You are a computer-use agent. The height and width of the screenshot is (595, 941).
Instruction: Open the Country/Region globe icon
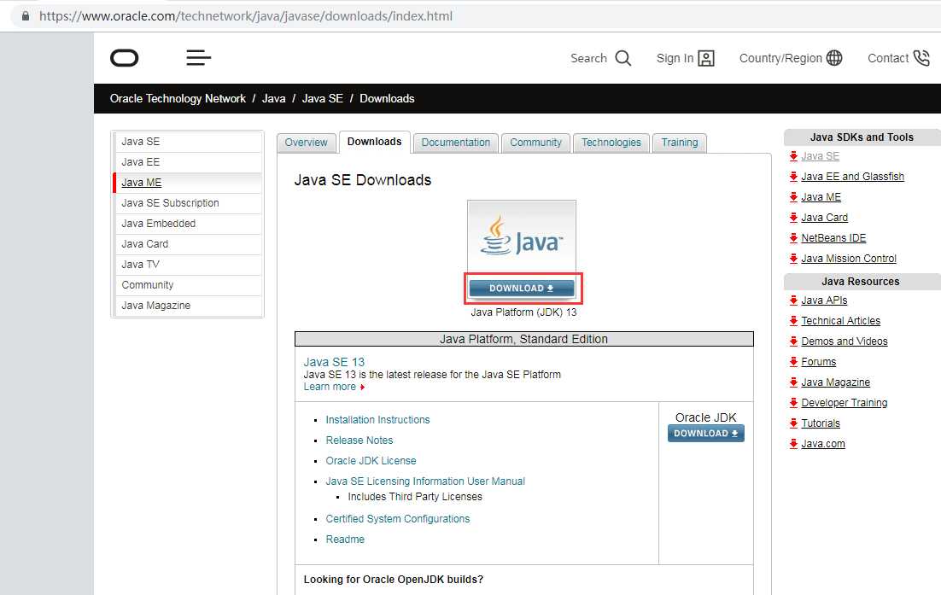834,57
